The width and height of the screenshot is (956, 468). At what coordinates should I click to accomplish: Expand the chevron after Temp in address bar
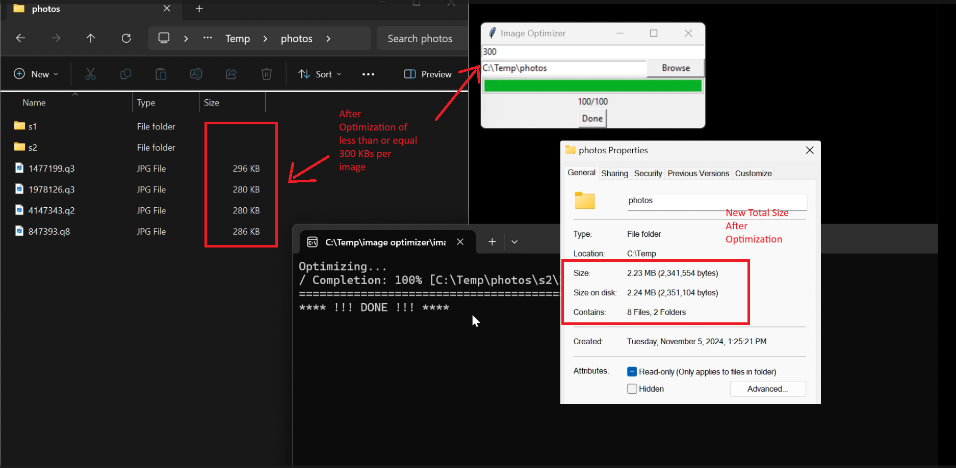[x=265, y=39]
